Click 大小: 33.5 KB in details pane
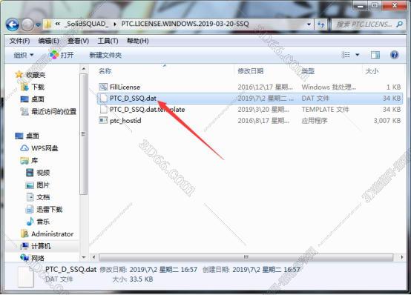 tap(133, 279)
